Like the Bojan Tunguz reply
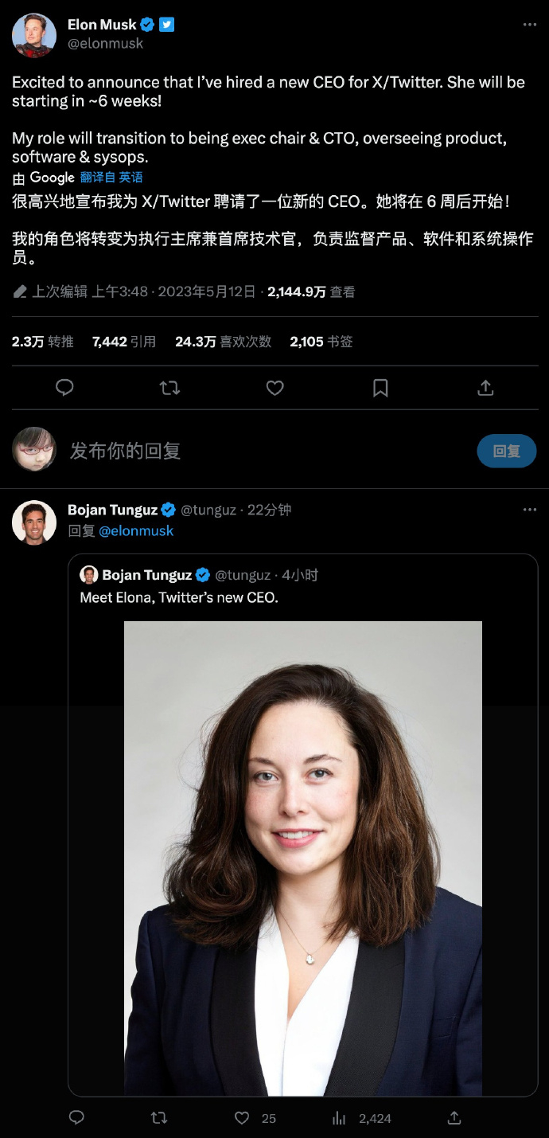The image size is (549, 1138). (242, 1118)
